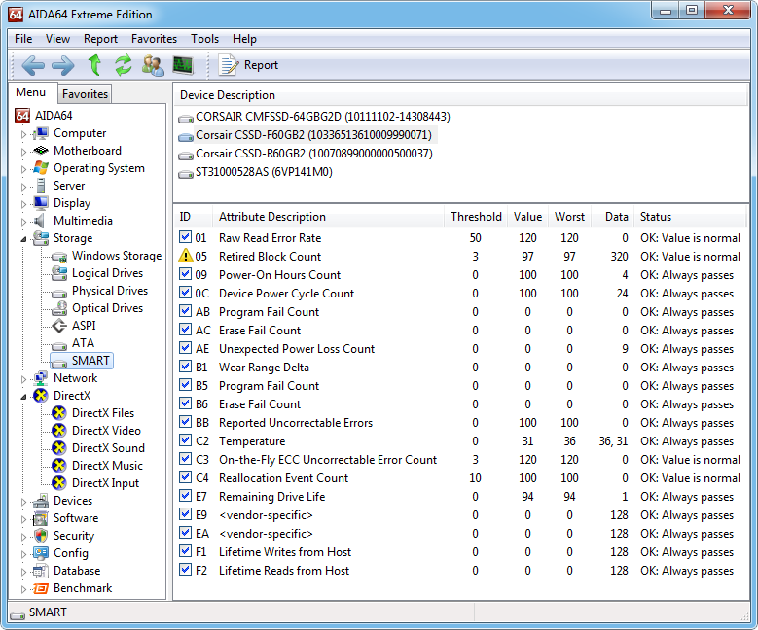Click the Security shield icon
The height and width of the screenshot is (630, 758).
(x=41, y=536)
